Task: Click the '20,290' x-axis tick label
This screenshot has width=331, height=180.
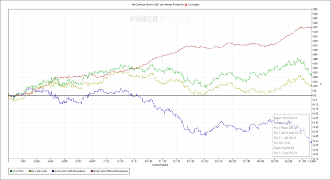Action: [x=288, y=161]
